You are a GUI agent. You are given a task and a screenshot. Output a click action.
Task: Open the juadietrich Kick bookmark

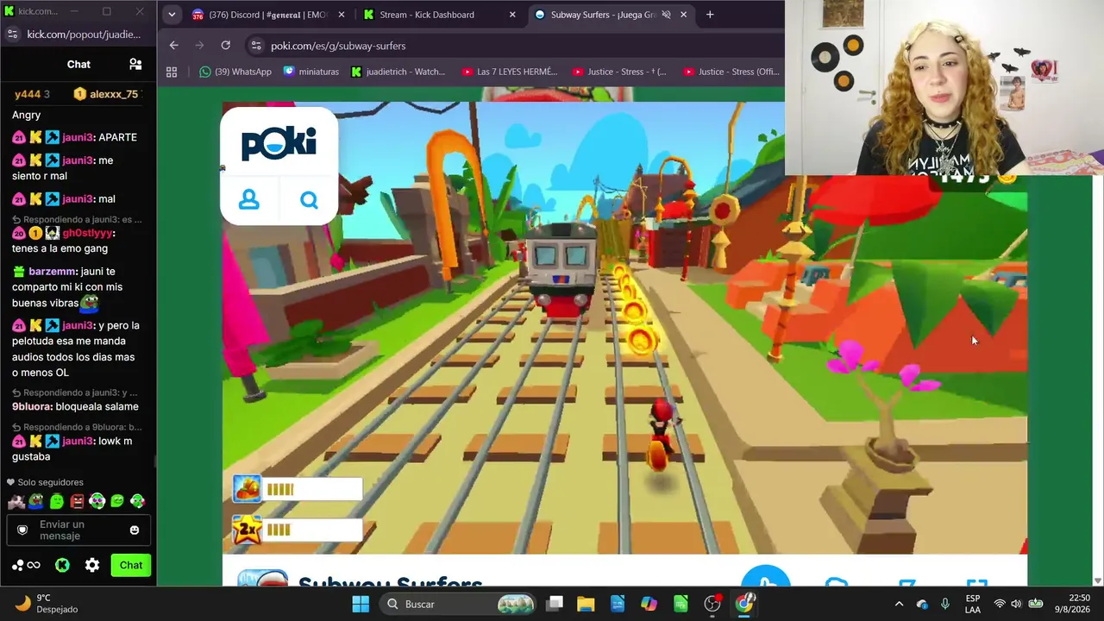click(398, 72)
